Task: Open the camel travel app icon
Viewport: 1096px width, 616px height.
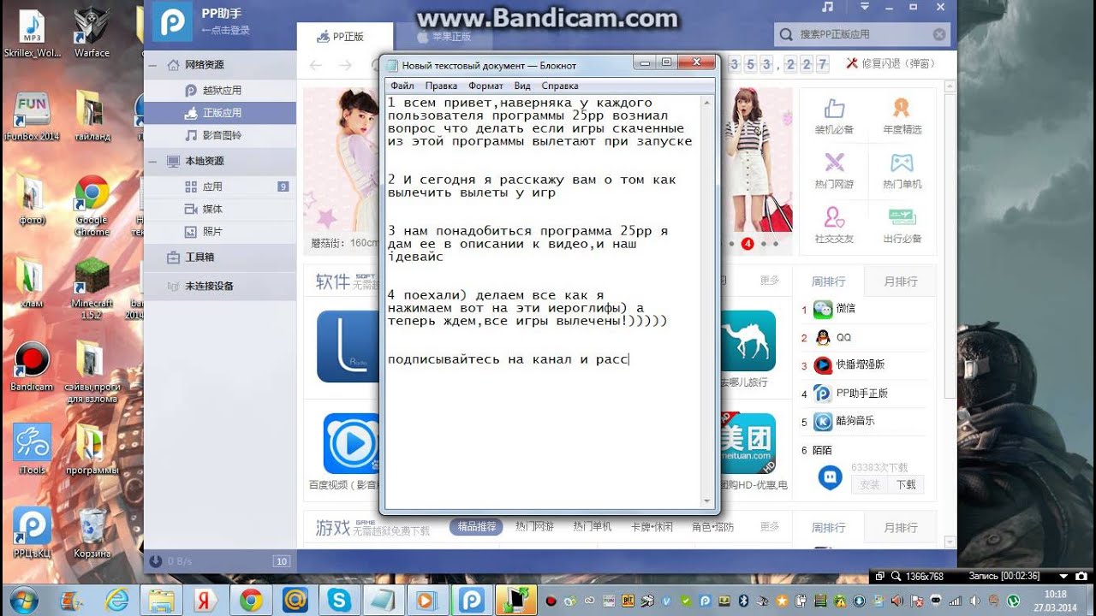Action: (x=748, y=341)
